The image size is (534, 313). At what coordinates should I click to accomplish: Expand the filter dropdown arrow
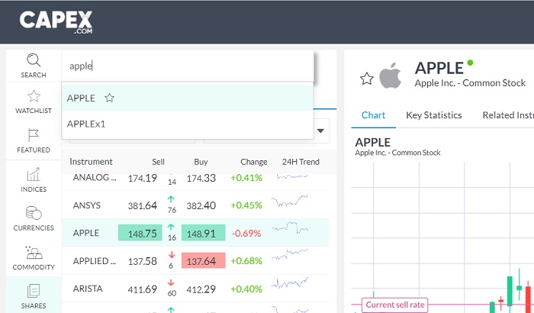[x=320, y=131]
